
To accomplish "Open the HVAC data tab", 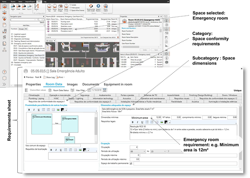I will 56,98.
